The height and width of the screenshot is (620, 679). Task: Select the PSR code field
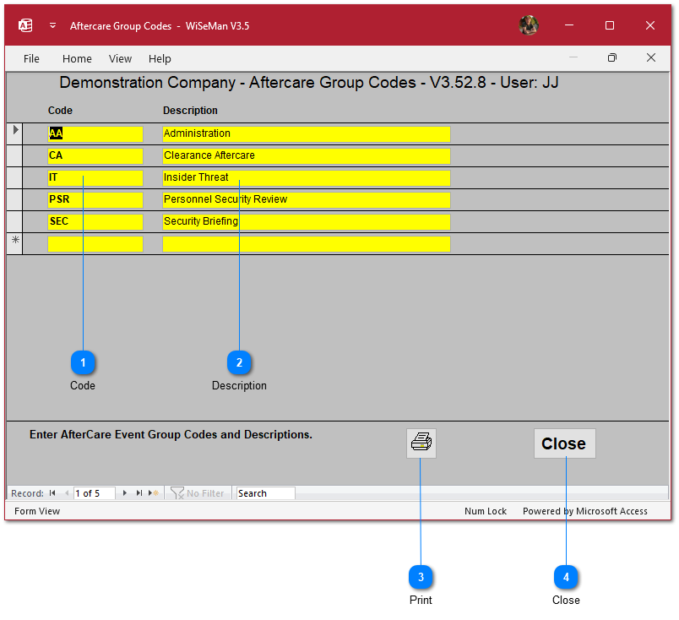pyautogui.click(x=95, y=199)
